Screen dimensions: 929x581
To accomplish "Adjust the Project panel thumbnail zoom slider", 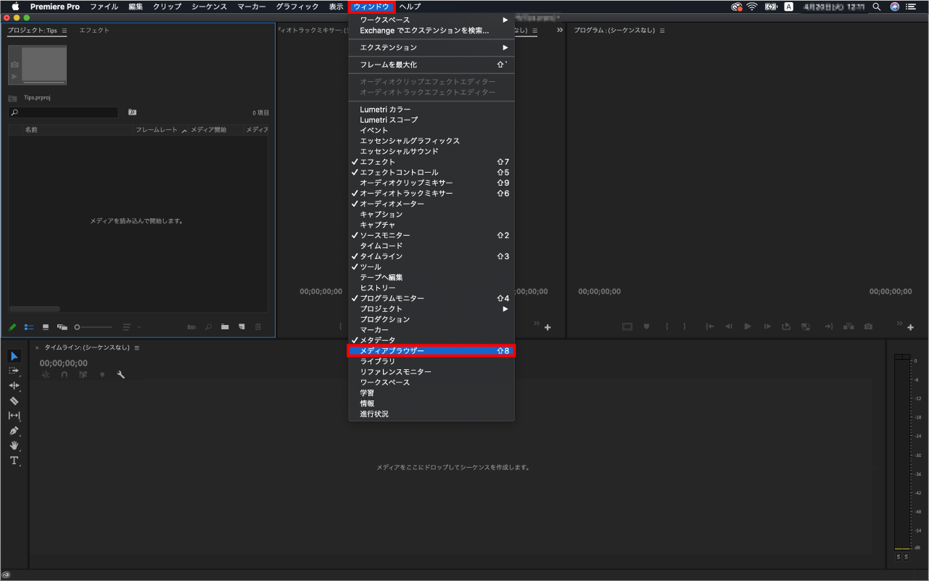I will click(93, 327).
